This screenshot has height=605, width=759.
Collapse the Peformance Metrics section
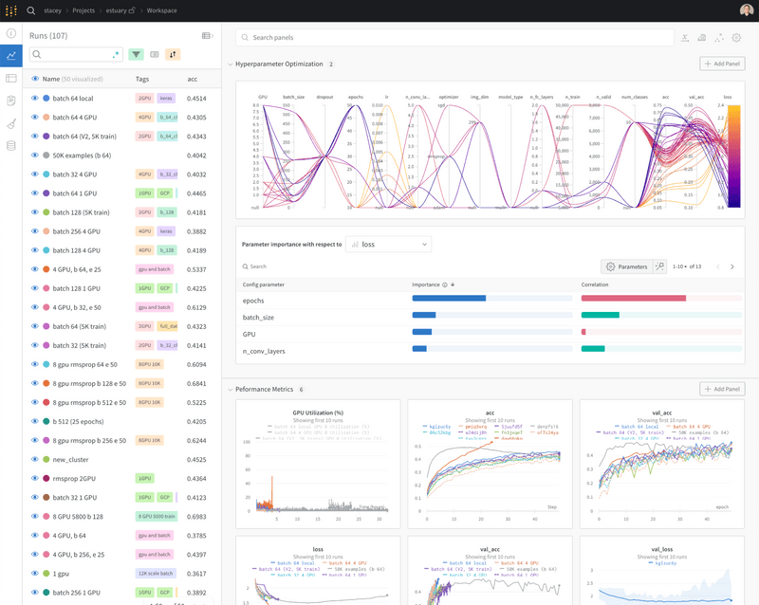point(231,390)
